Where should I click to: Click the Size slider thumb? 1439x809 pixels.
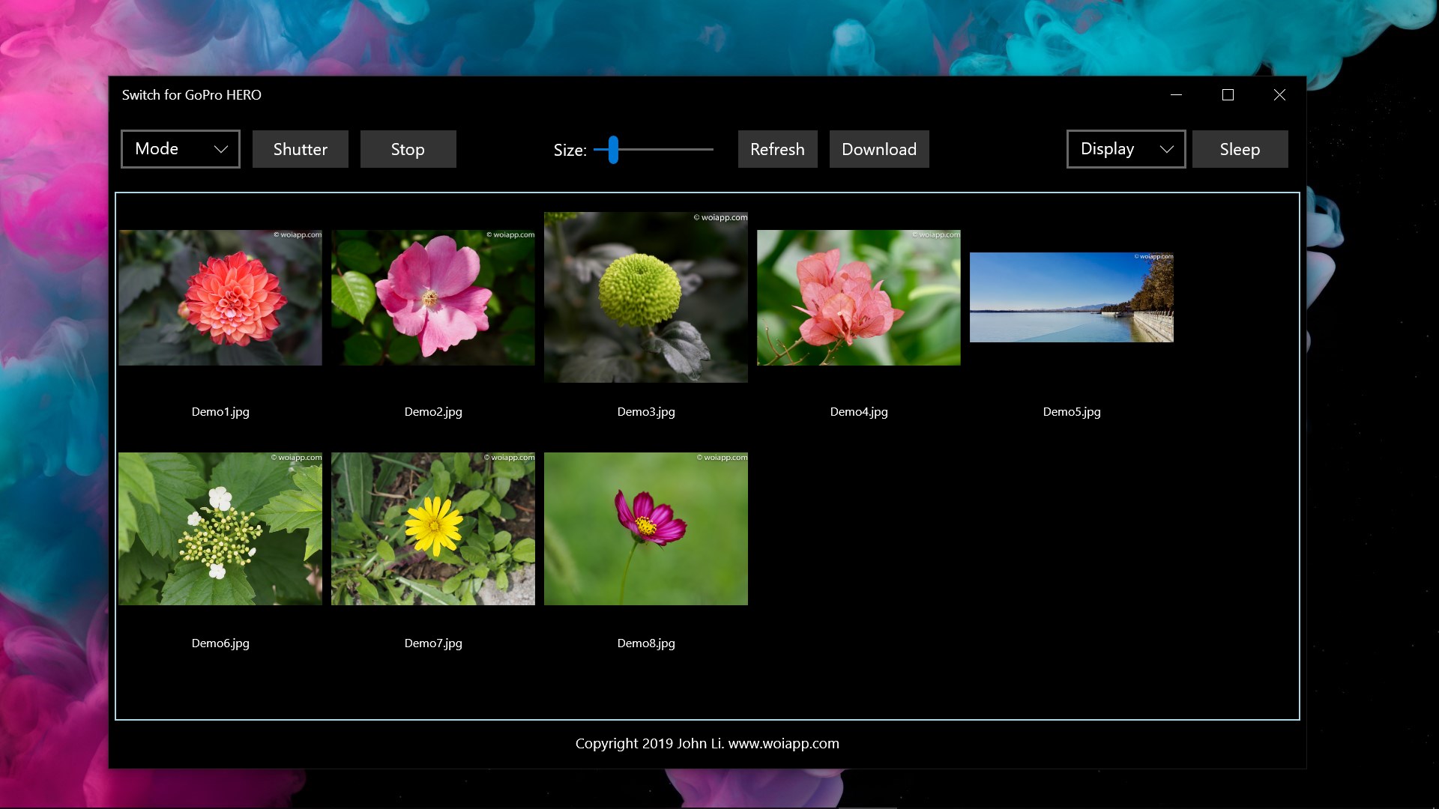click(613, 150)
